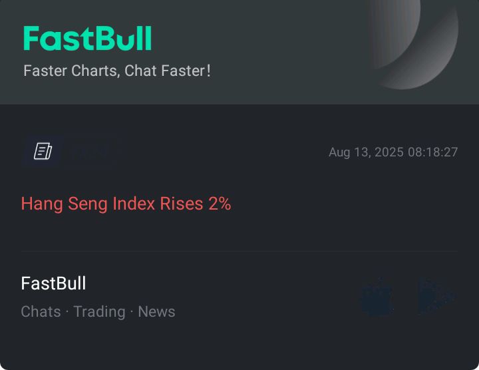Screen dimensions: 479x370
Task: Click the 08:18:27 time portion
Action: (x=432, y=152)
